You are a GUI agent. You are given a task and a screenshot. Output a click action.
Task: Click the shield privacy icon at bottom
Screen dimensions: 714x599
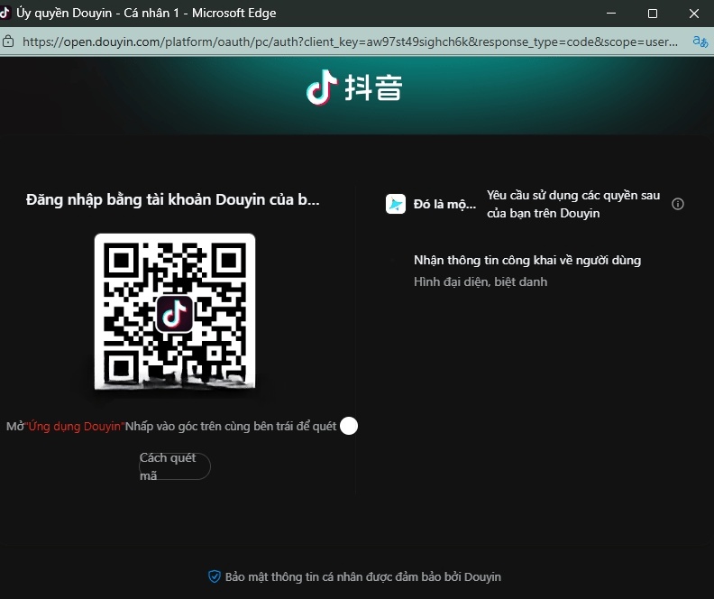tap(214, 576)
